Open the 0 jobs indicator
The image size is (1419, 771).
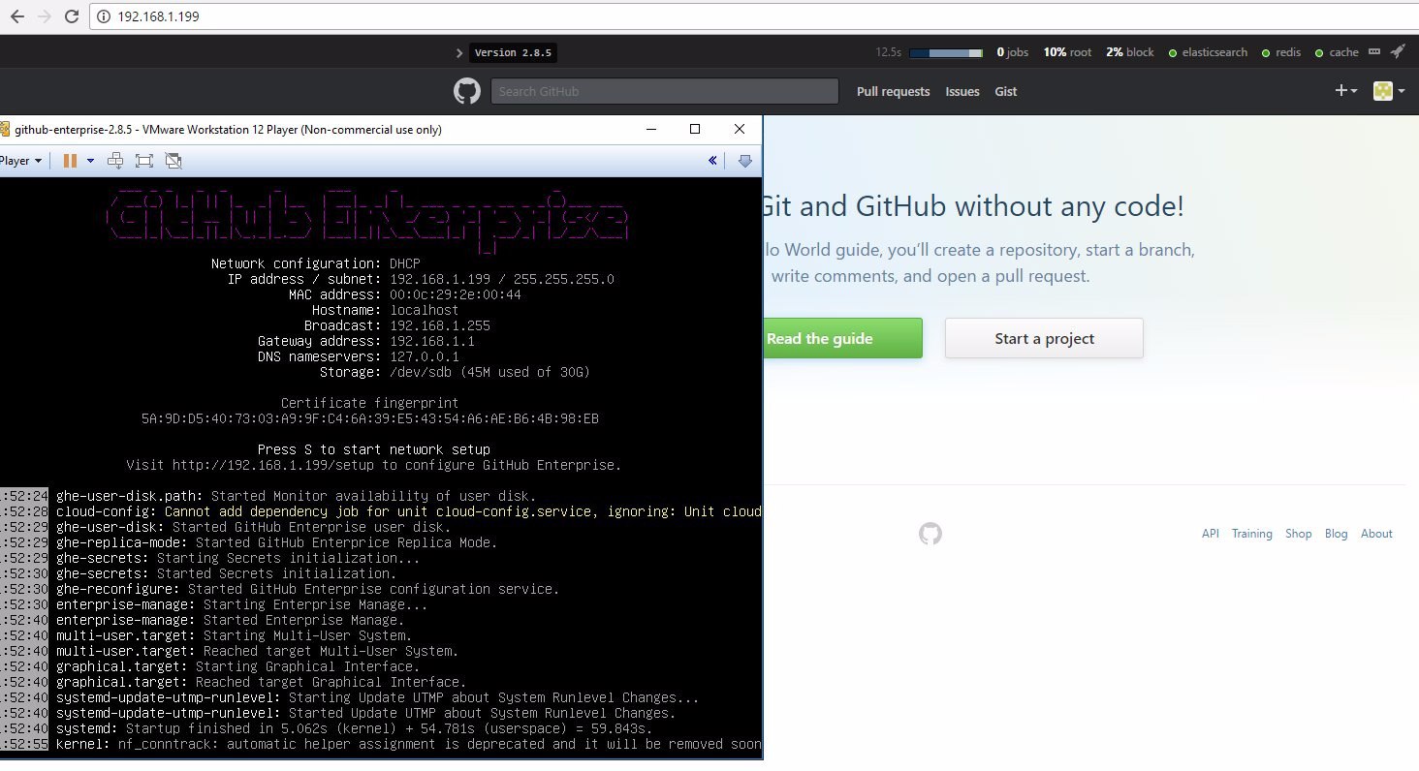point(1013,52)
